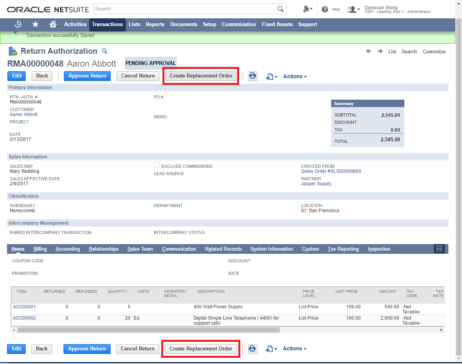The width and height of the screenshot is (462, 364).
Task: Open the Lists menu
Action: 134,25
